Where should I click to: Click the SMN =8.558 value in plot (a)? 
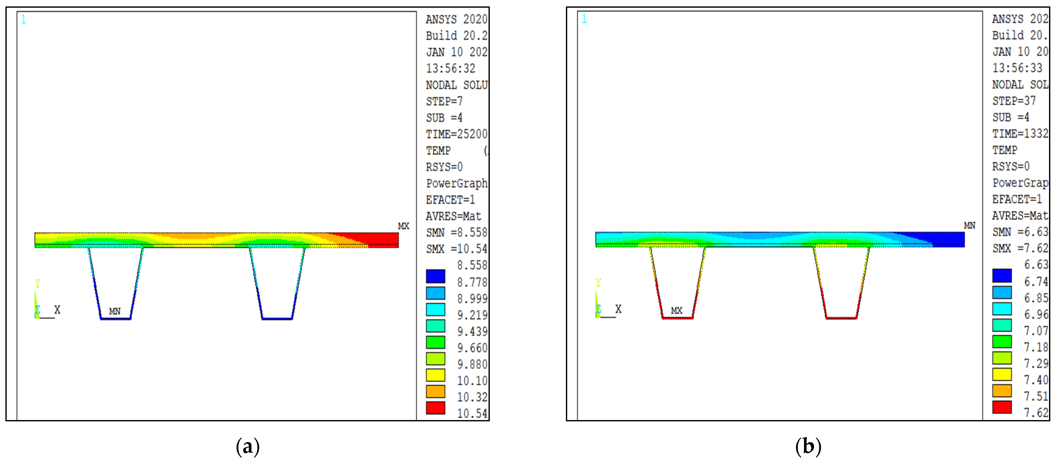point(457,233)
